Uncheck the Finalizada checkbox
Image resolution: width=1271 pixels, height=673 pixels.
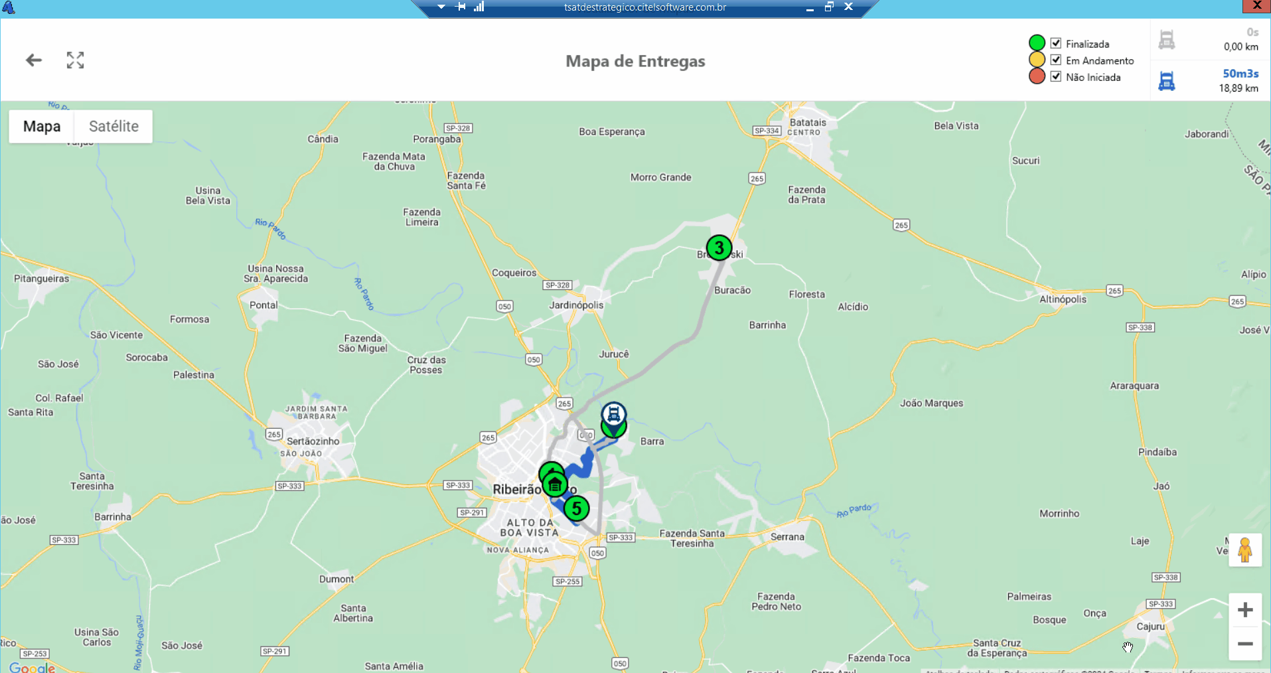pyautogui.click(x=1056, y=43)
